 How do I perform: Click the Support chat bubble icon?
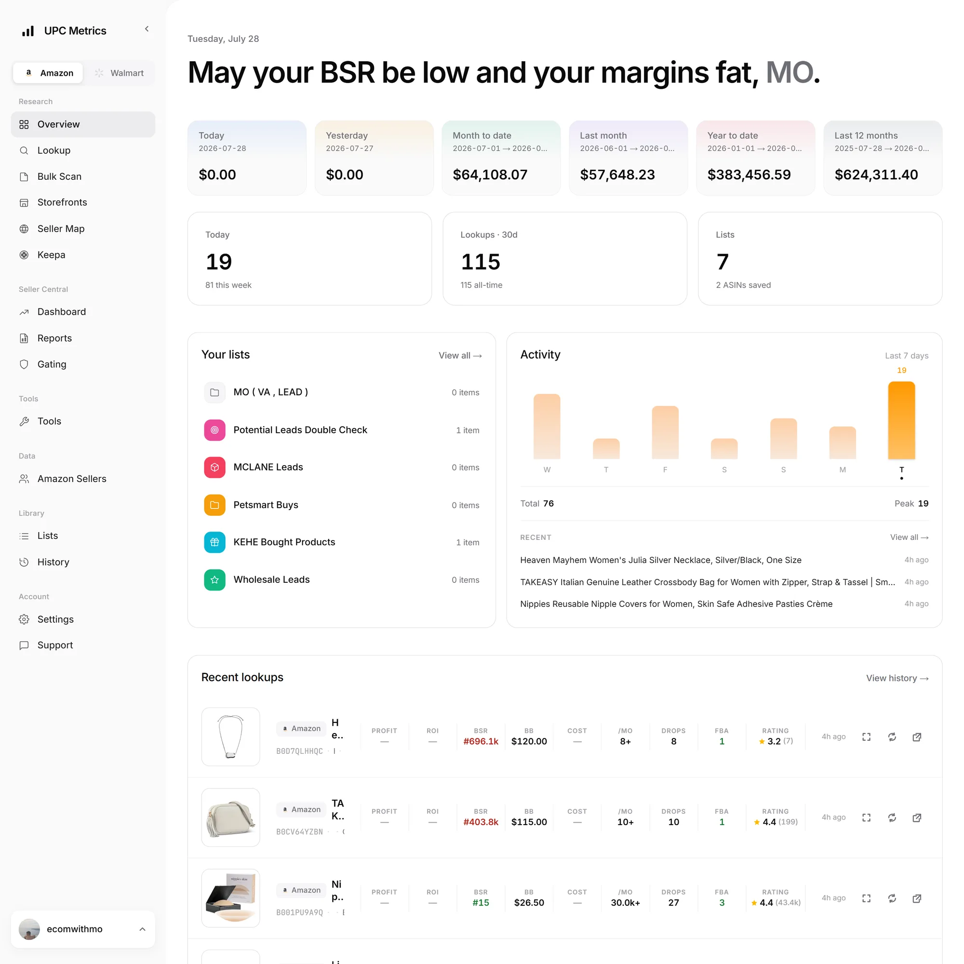click(24, 645)
